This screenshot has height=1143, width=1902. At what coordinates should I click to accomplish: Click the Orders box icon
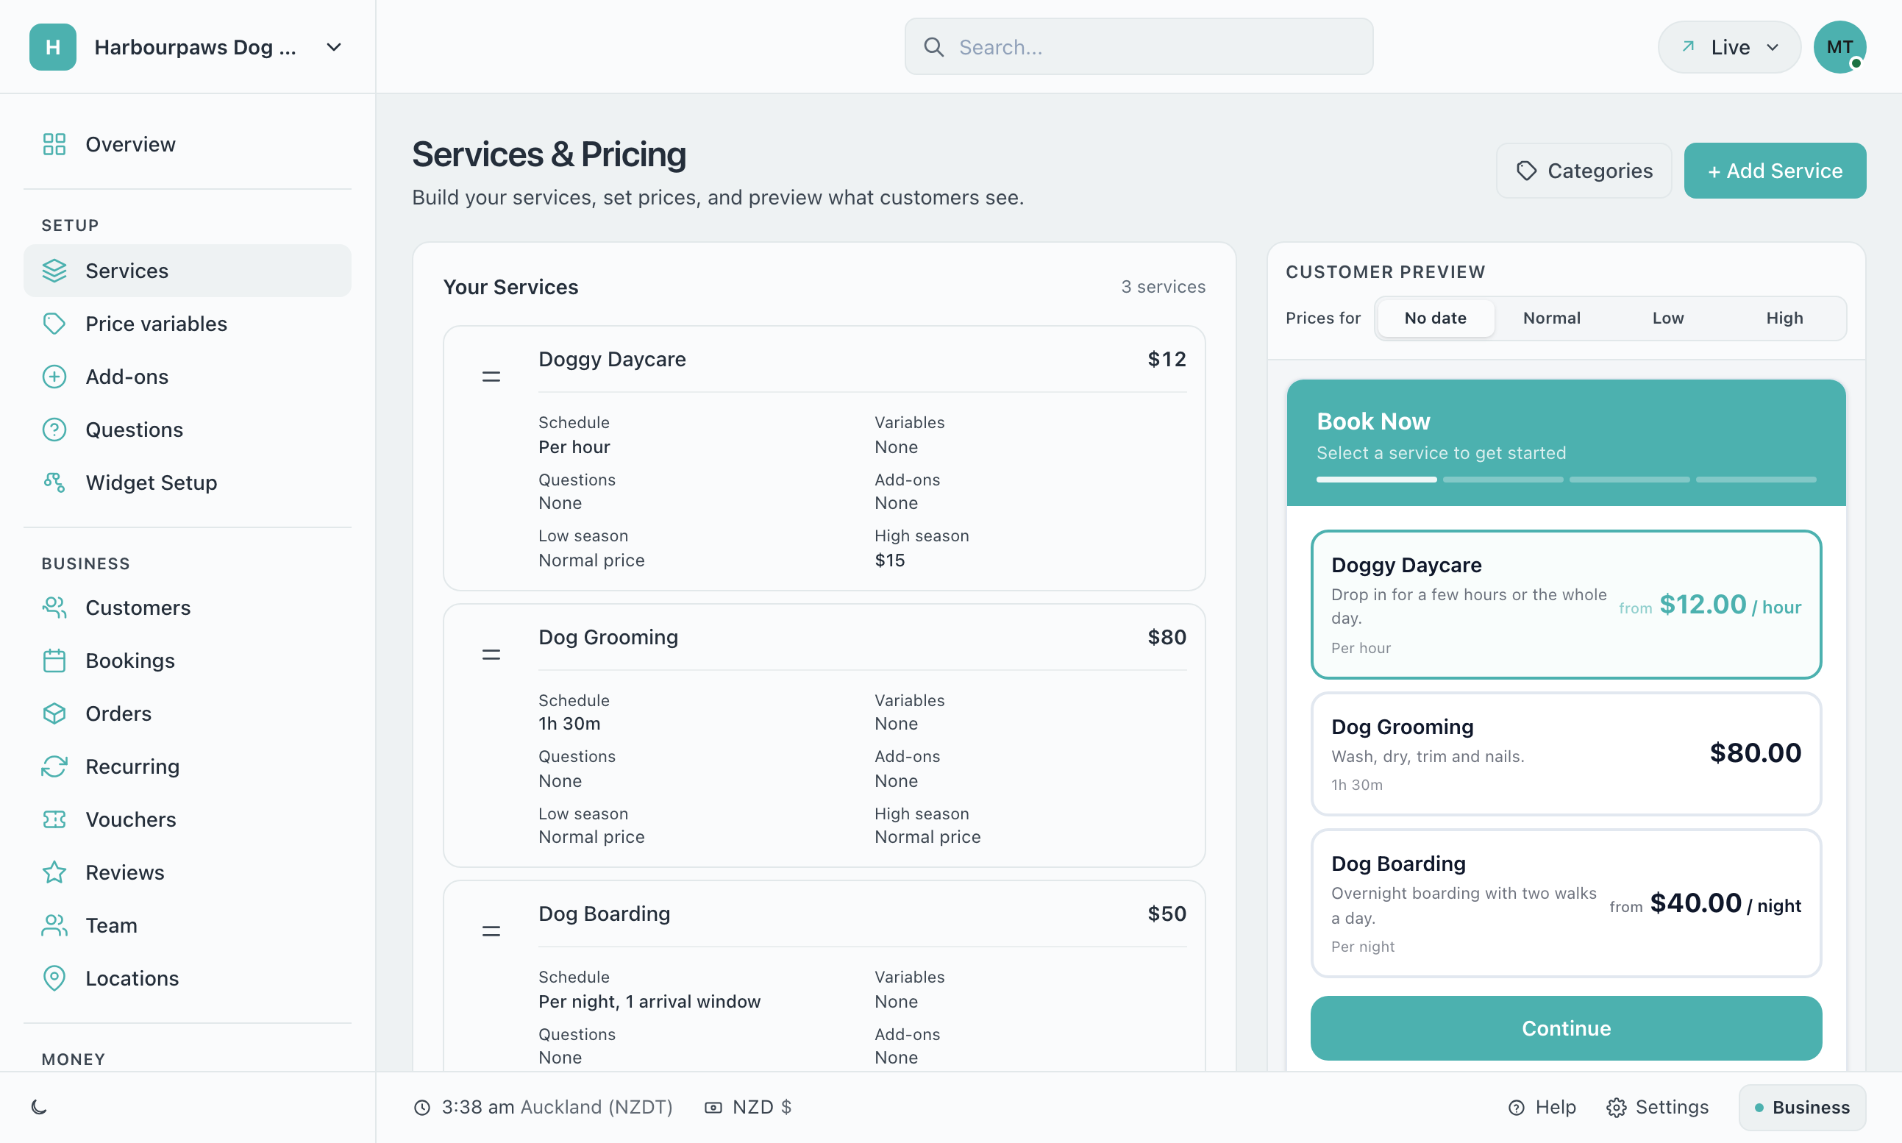click(54, 713)
